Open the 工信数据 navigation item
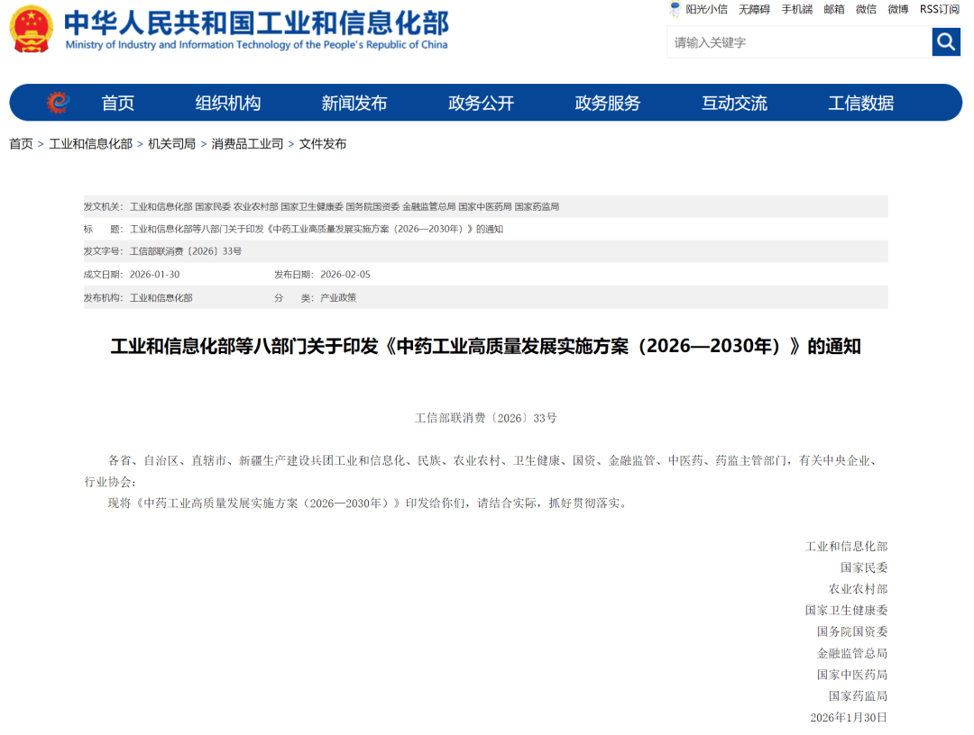Image resolution: width=974 pixels, height=735 pixels. 860,103
